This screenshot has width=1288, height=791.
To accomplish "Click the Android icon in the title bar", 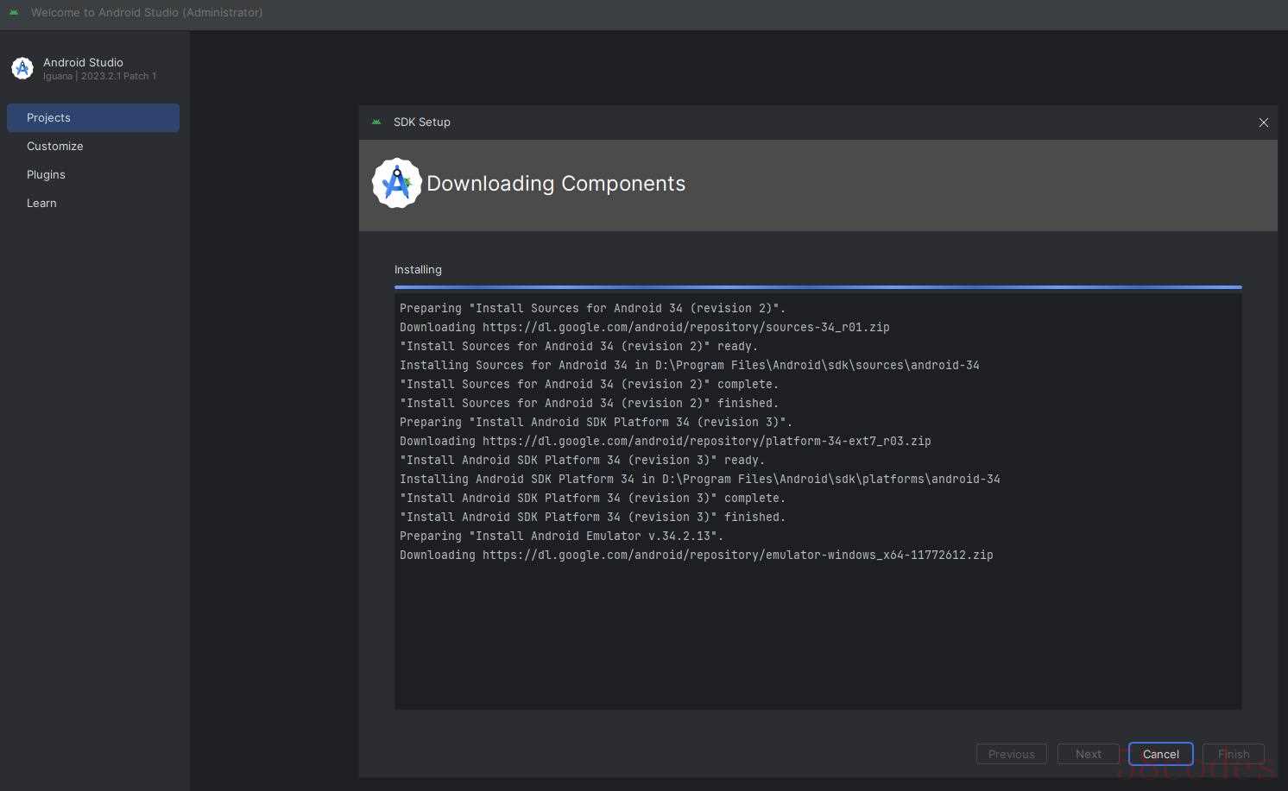I will click(14, 12).
